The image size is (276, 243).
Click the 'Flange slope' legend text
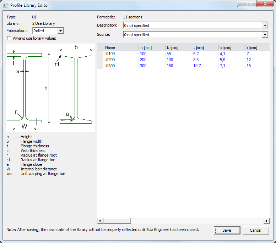[31, 164]
